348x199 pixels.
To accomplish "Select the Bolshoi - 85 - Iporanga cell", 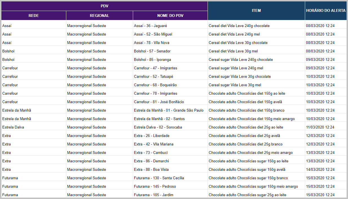I will [152, 59].
